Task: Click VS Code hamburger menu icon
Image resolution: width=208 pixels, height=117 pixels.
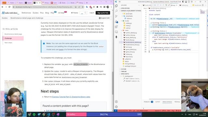Action: pyautogui.click(x=120, y=2)
